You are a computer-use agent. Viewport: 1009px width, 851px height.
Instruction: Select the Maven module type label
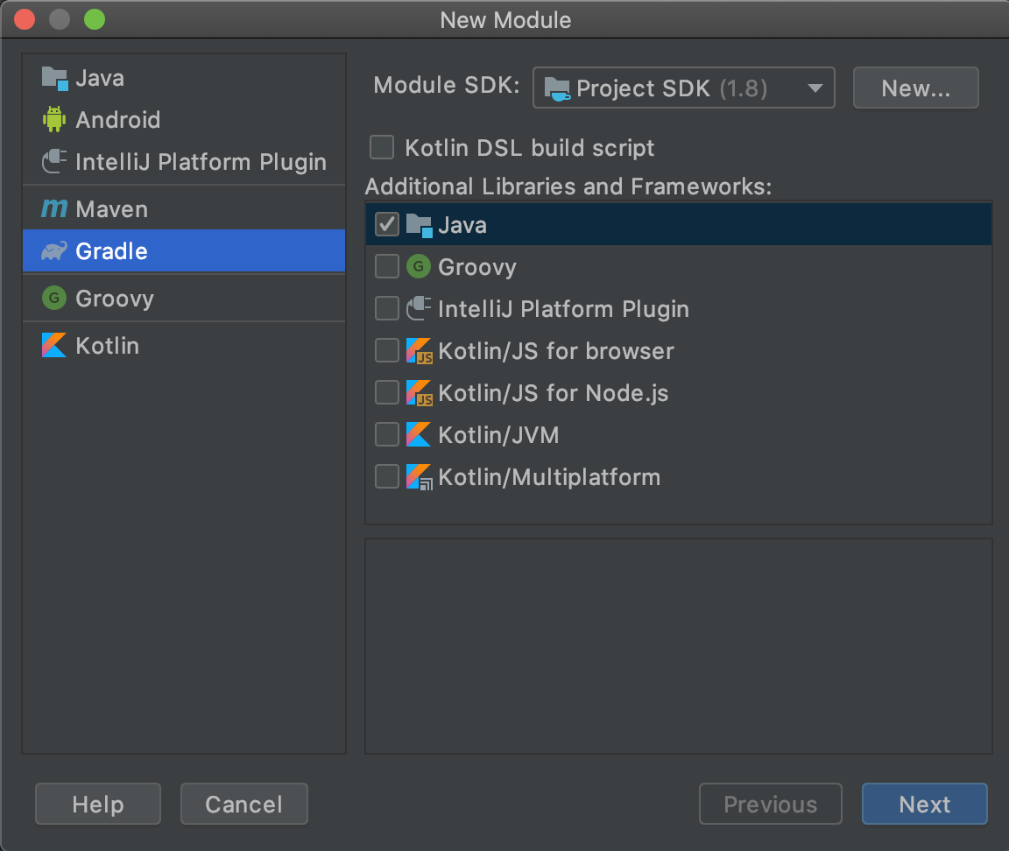pos(112,209)
